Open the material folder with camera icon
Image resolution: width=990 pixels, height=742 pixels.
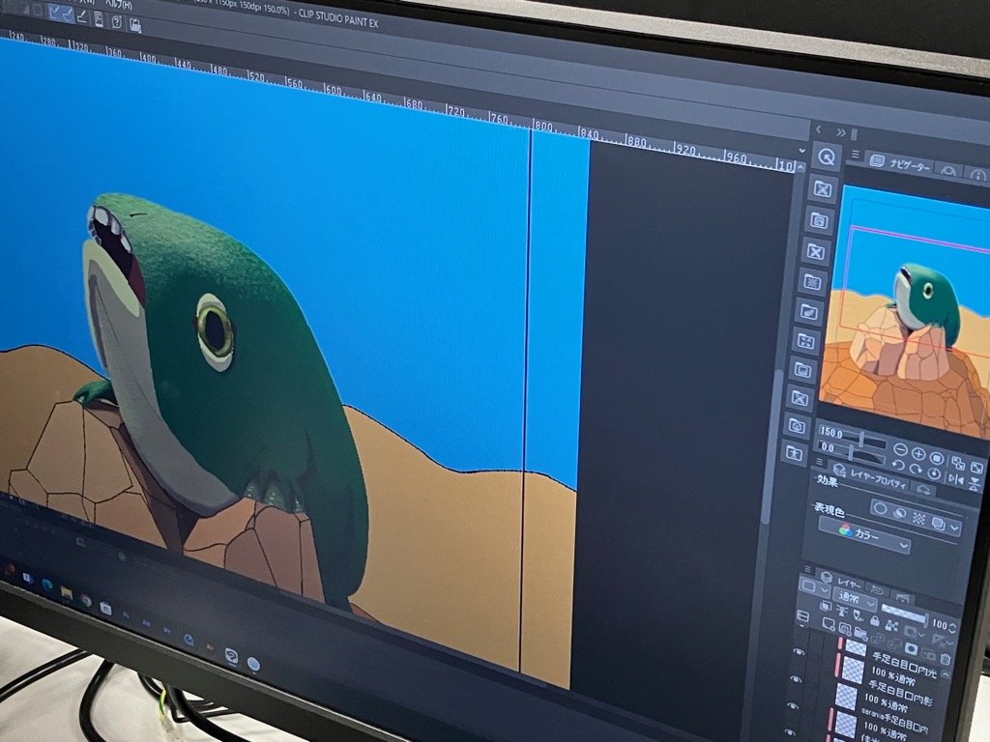pos(797,427)
